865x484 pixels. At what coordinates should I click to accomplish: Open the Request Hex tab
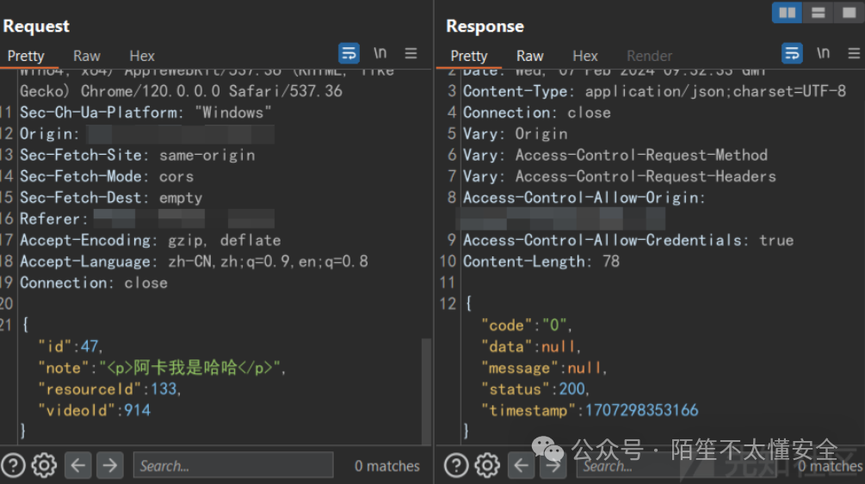(x=142, y=56)
